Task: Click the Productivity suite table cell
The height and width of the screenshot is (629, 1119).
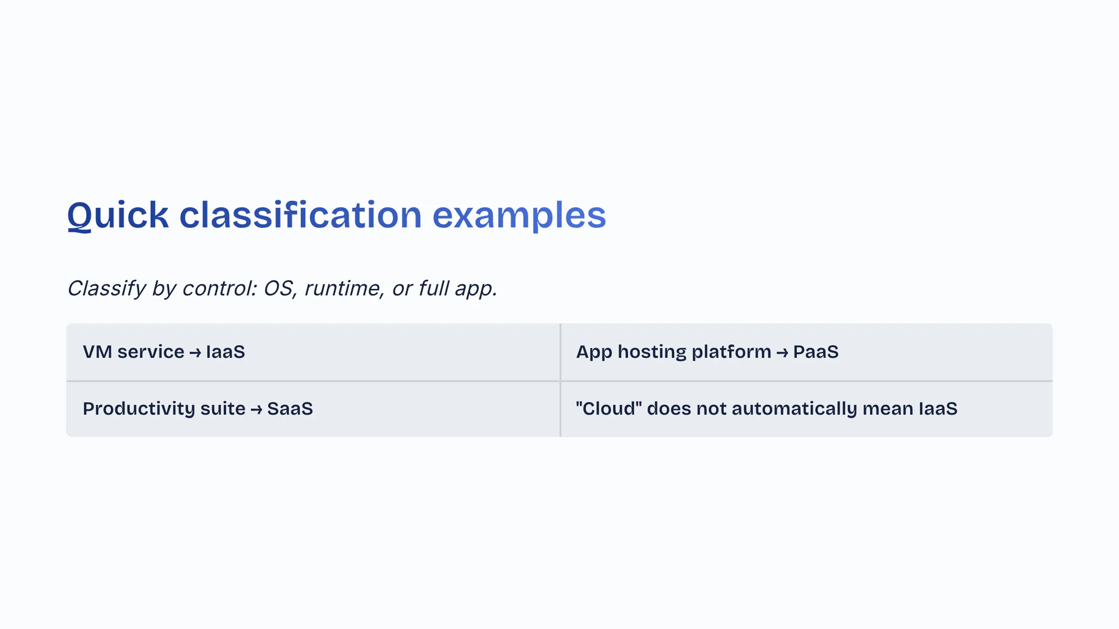Action: pyautogui.click(x=313, y=409)
